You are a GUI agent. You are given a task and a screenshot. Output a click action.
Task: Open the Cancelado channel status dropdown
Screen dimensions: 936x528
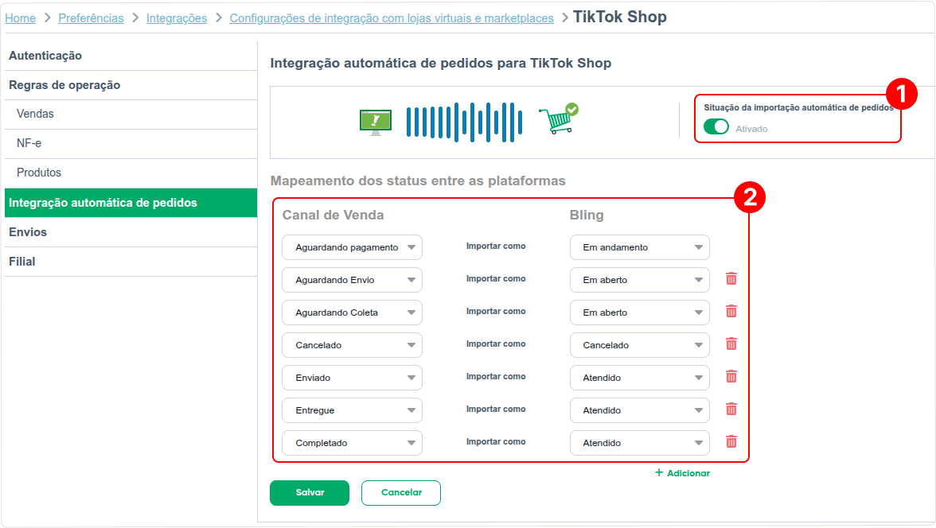click(x=352, y=345)
